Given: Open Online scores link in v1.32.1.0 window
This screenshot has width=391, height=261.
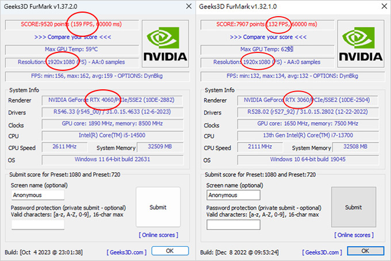Looking at the screenshot, I should coord(354,234).
